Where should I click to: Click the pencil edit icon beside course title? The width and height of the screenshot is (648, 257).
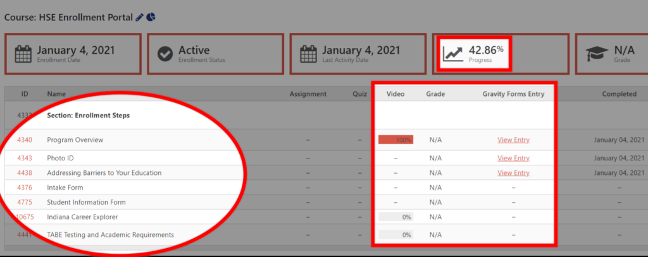140,17
